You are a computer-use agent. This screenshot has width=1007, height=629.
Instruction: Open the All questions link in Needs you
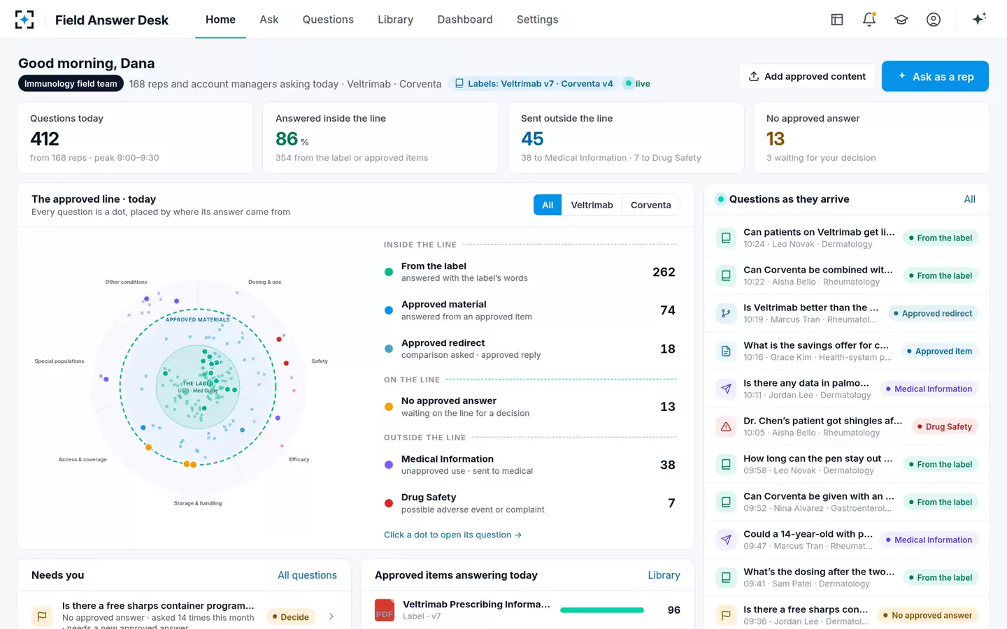307,575
